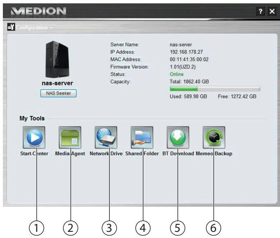The width and height of the screenshot is (280, 238).
Task: Click the green Online status text
Action: pyautogui.click(x=177, y=74)
